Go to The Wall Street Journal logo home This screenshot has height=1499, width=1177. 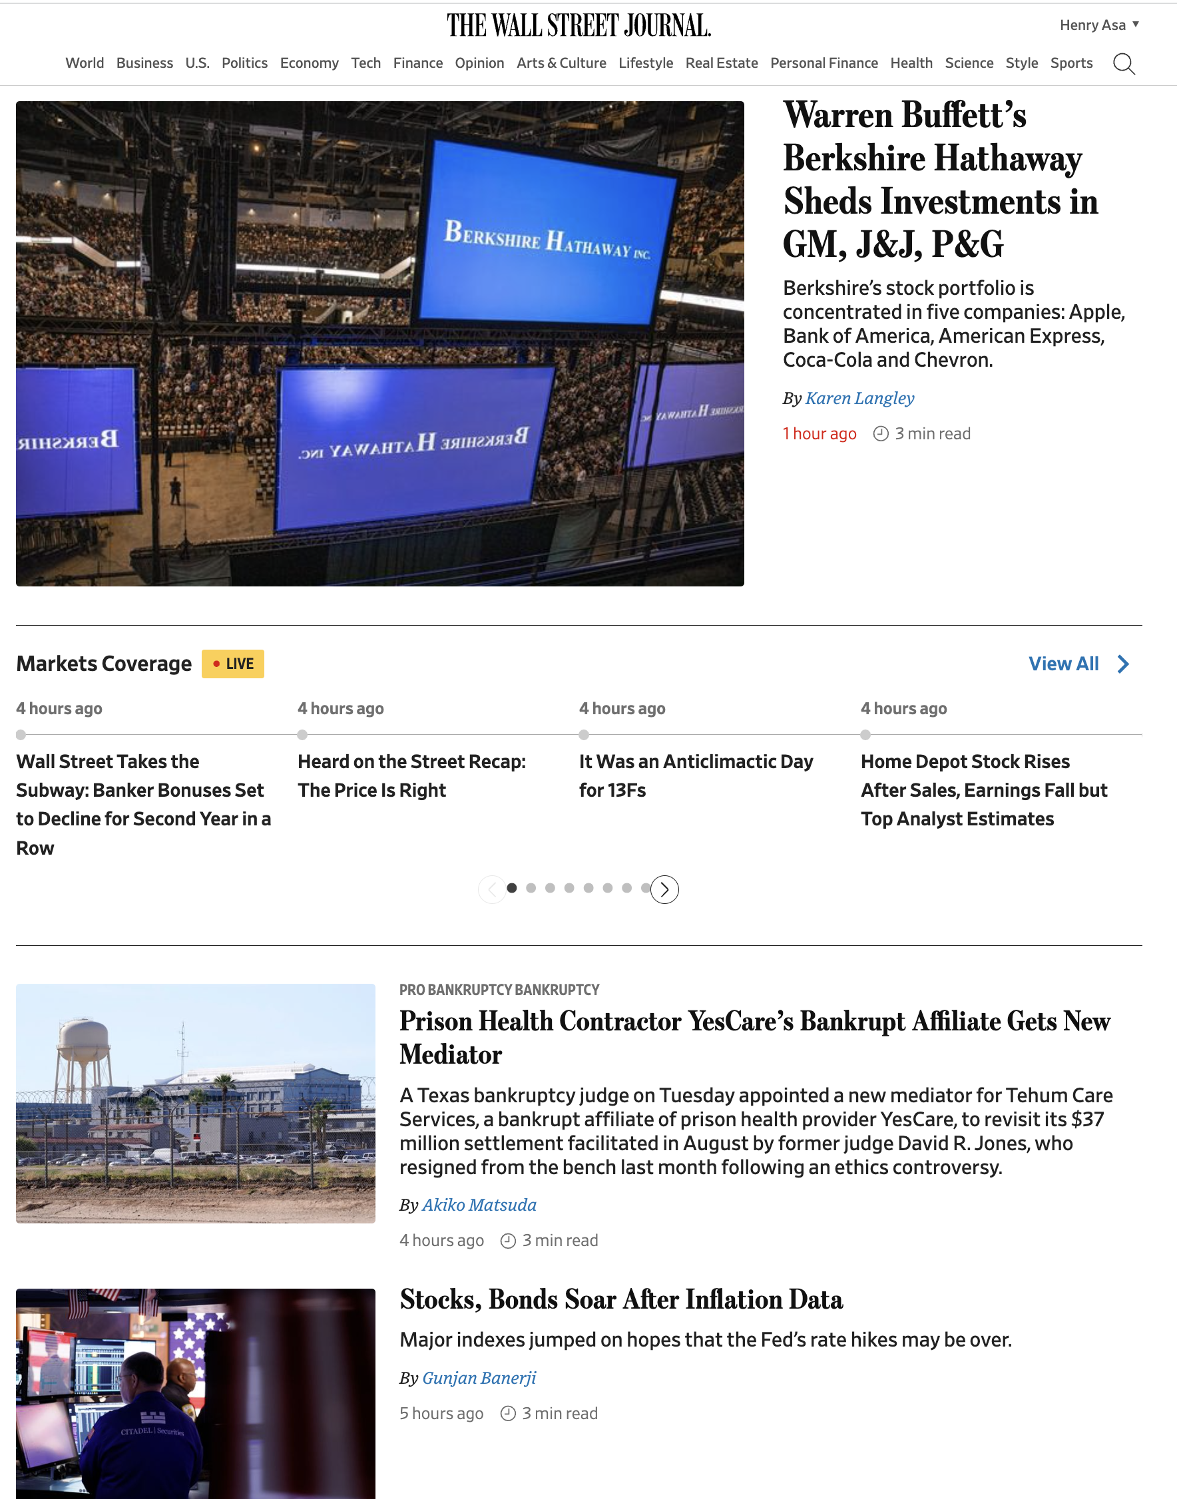[579, 25]
